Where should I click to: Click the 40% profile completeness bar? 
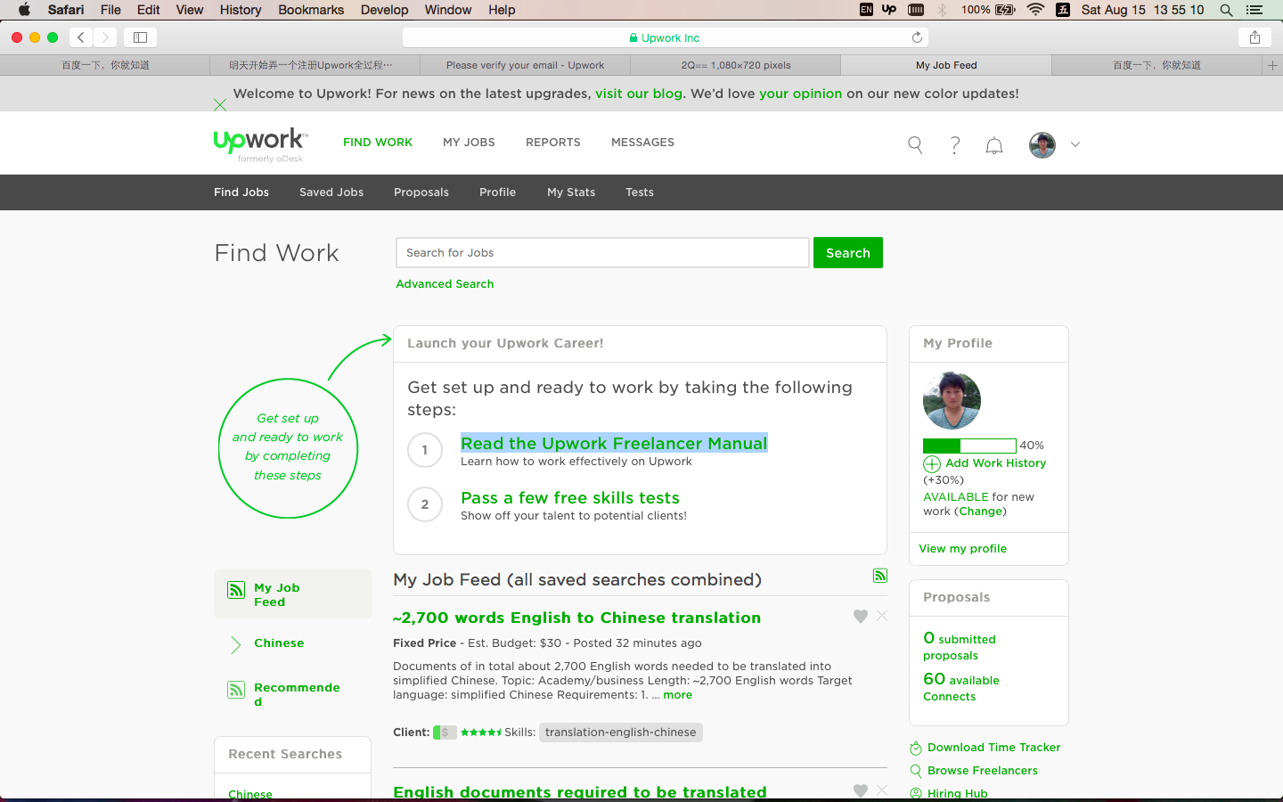[x=968, y=445]
